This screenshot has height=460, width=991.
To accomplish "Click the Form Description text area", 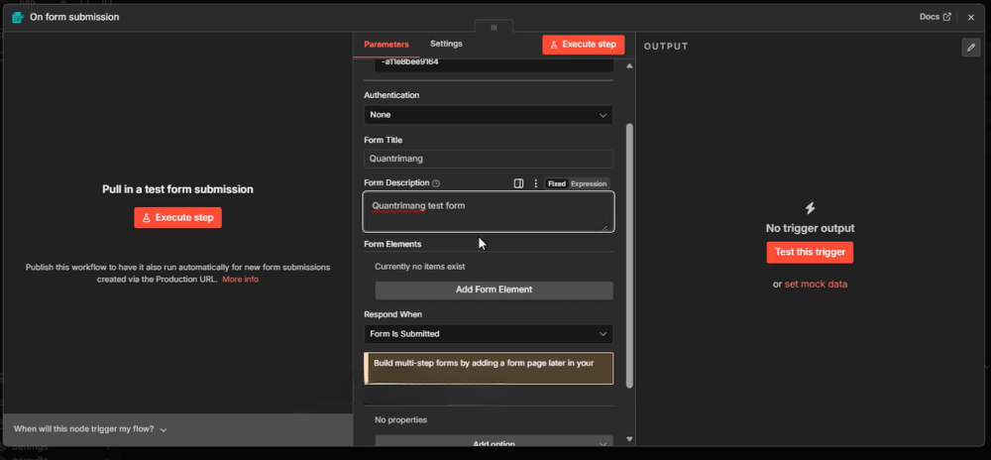I will 489,212.
